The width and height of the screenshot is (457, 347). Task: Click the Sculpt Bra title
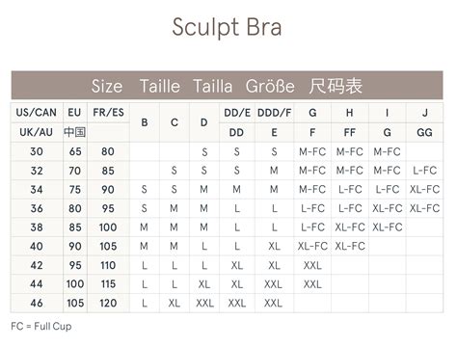point(227,27)
